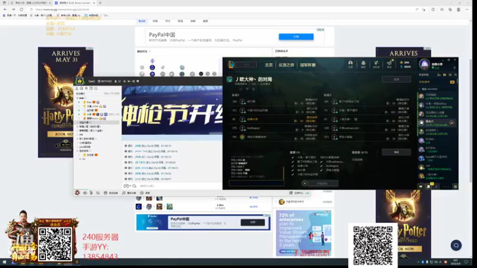Viewport: 477px width, 268px height.
Task: Open the bug report icon in friends panel
Action: [456, 186]
